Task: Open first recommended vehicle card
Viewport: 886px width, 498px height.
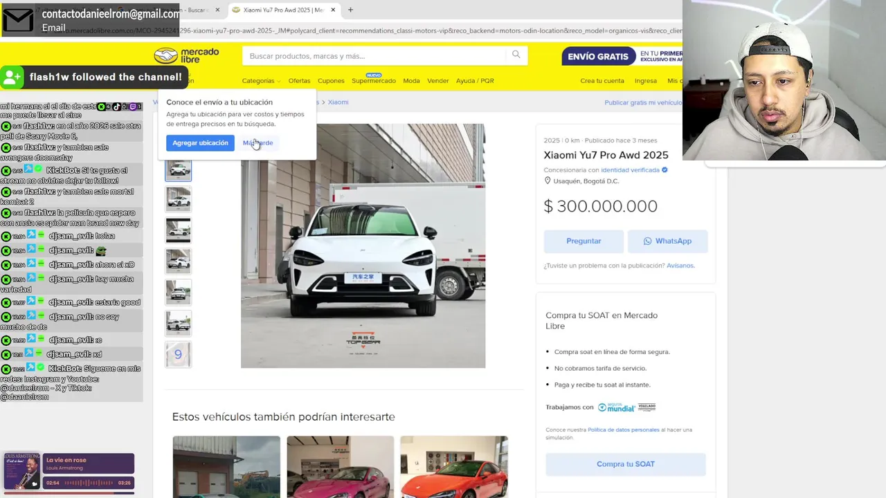Action: [x=226, y=467]
